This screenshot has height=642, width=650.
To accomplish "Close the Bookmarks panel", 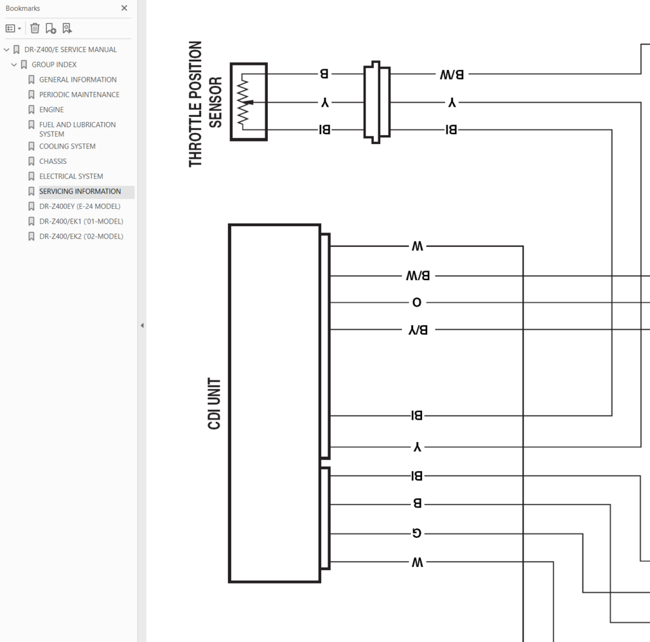I will [124, 8].
